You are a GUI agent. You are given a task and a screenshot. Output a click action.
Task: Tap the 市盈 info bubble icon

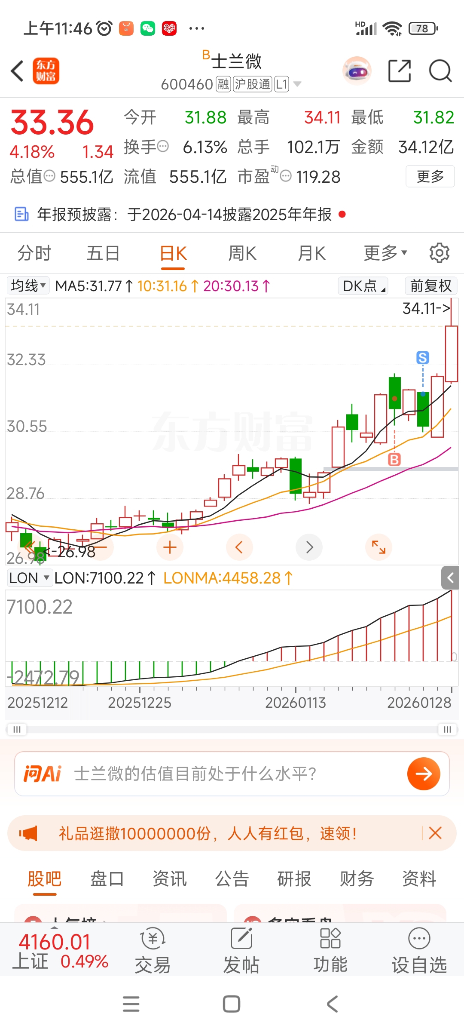pos(286,176)
